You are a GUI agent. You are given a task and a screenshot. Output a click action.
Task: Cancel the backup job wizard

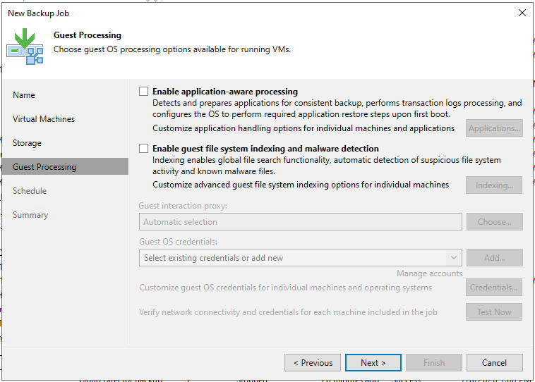(x=494, y=362)
